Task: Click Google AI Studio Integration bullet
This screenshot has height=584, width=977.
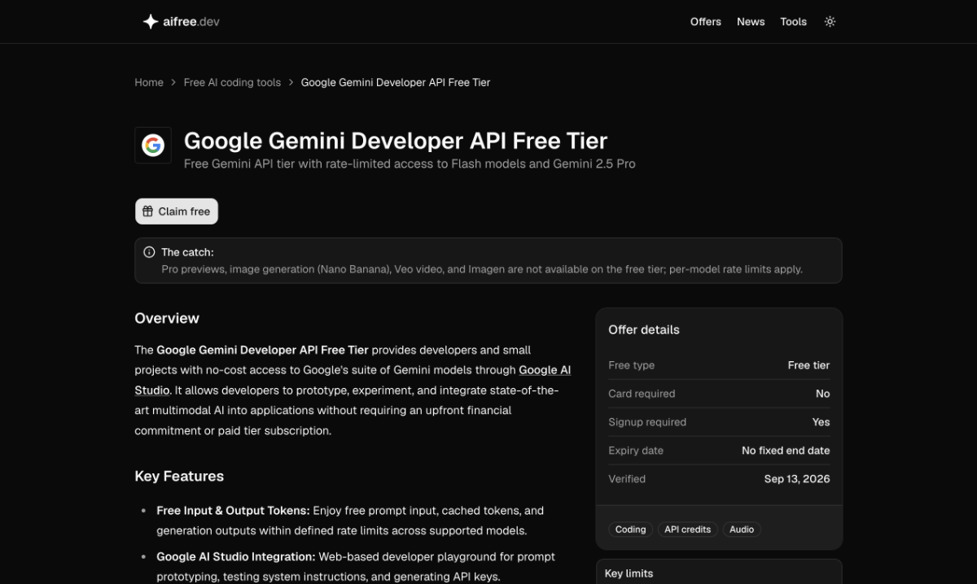Action: pos(356,567)
